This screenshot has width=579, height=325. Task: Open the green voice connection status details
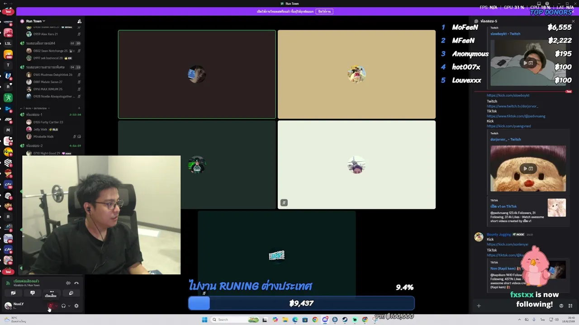pyautogui.click(x=26, y=281)
